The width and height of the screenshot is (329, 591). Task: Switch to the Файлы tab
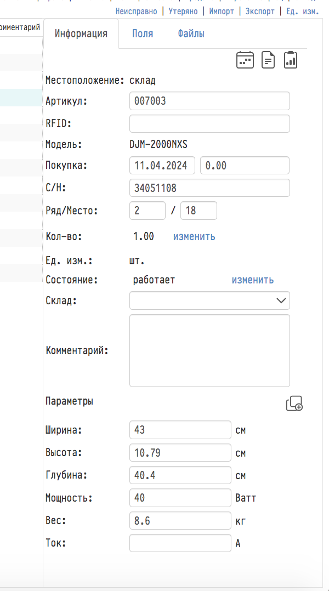[191, 33]
